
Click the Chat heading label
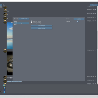click(4, 5)
